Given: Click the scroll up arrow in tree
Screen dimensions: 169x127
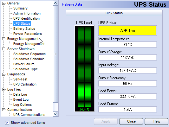Looking at the screenshot, I should (55, 3).
